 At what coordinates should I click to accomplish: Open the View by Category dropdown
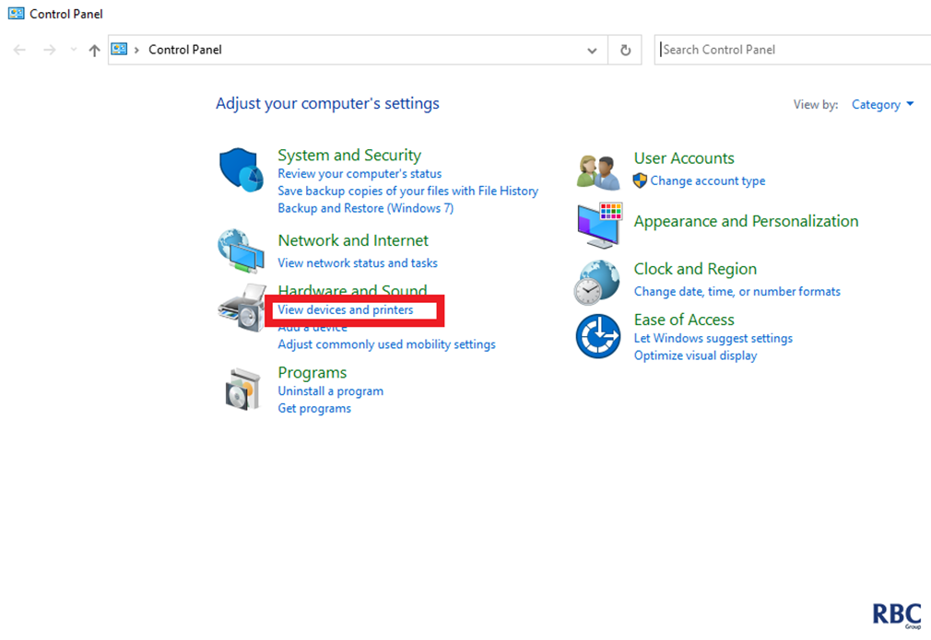pyautogui.click(x=882, y=105)
